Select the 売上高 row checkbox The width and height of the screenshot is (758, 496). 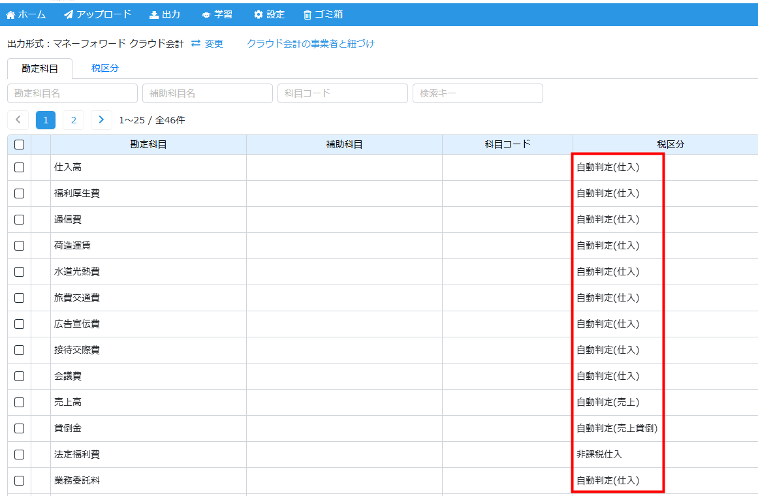point(19,402)
